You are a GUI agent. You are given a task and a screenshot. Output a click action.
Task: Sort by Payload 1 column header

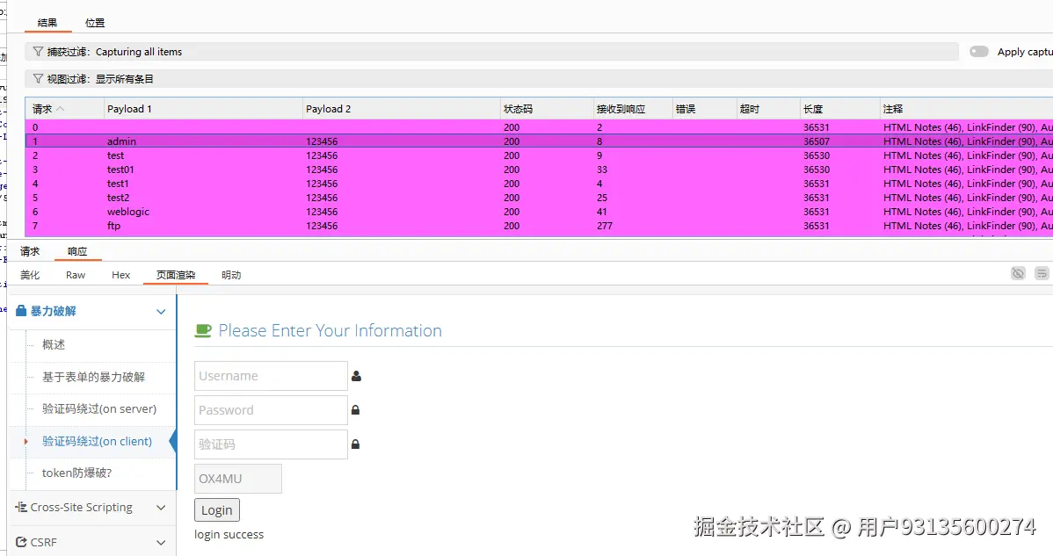pyautogui.click(x=204, y=109)
